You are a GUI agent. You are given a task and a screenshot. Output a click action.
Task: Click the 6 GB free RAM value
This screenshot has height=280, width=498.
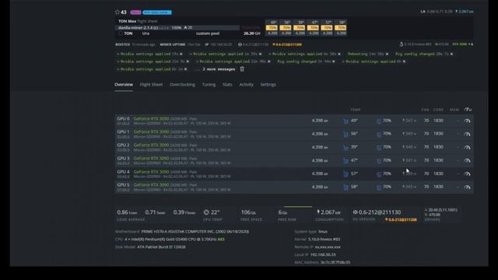click(x=282, y=212)
